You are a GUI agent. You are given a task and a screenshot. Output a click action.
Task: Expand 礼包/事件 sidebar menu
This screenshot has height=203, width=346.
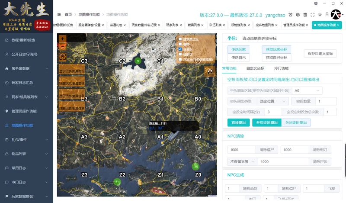tap(26, 140)
